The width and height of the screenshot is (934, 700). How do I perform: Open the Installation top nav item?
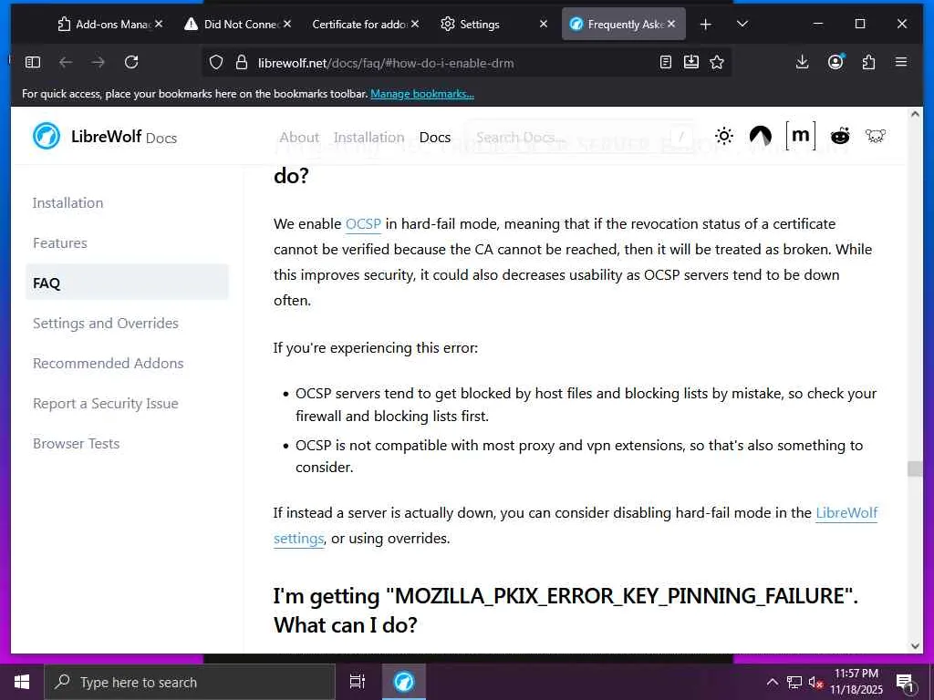pos(369,138)
